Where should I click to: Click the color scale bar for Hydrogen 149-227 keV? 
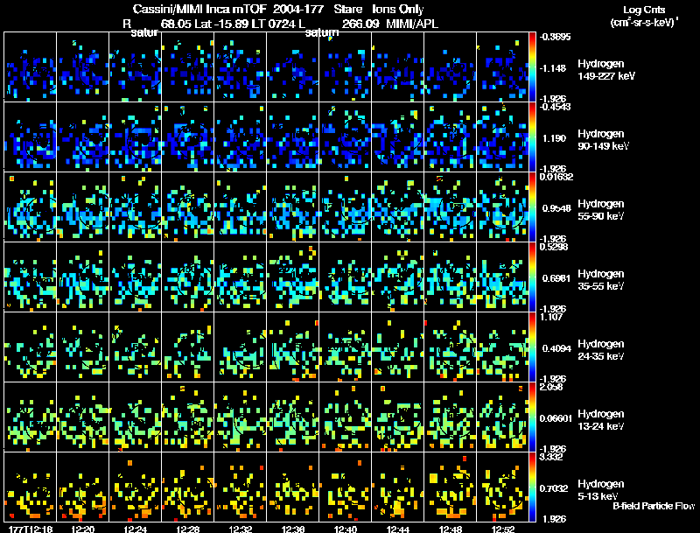click(x=532, y=67)
